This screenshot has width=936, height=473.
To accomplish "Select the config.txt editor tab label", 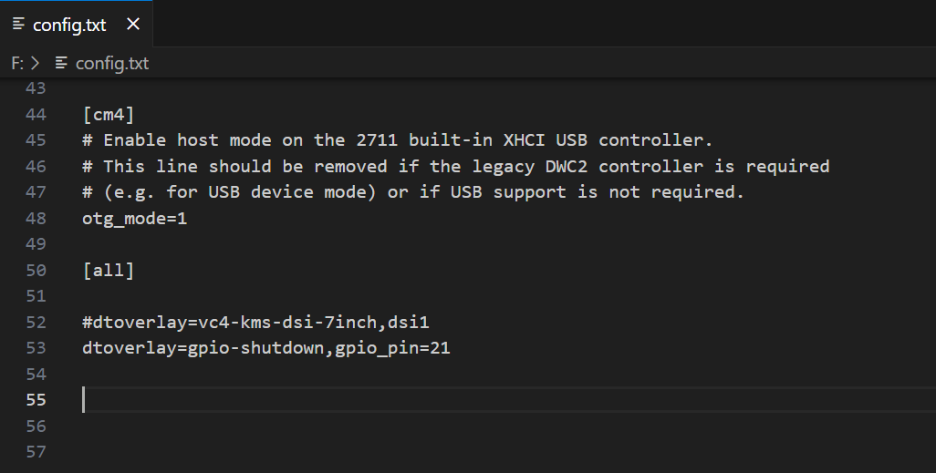I will (x=69, y=25).
